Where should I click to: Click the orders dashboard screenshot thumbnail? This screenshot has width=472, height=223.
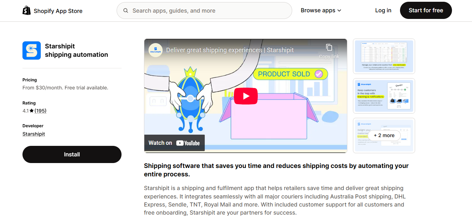pyautogui.click(x=384, y=56)
